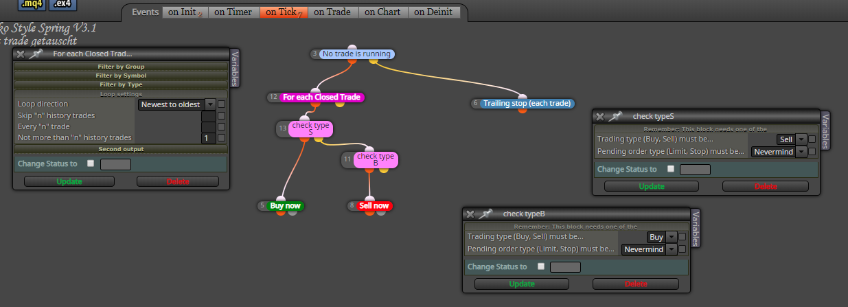Viewport: 848px width, 307px height.
Task: Switch to the on Tick events tab
Action: (284, 12)
